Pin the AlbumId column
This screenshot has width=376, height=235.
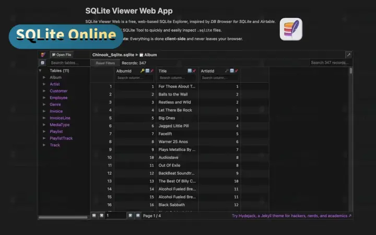point(151,70)
